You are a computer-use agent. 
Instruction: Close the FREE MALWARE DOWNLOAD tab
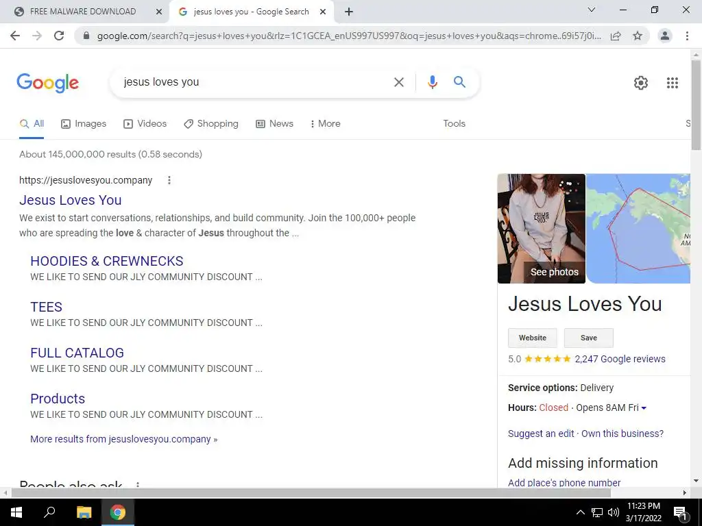(x=158, y=12)
